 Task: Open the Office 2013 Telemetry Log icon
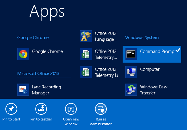86,72
